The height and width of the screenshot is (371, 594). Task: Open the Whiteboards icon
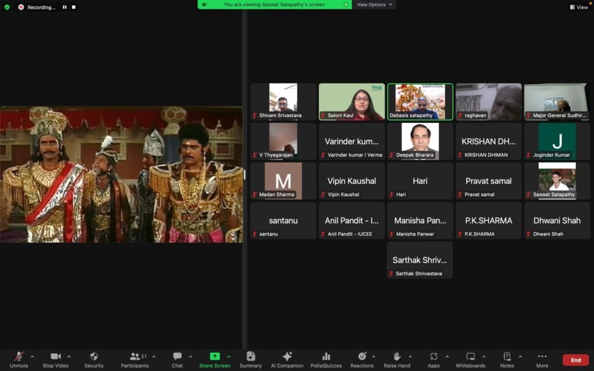470,357
